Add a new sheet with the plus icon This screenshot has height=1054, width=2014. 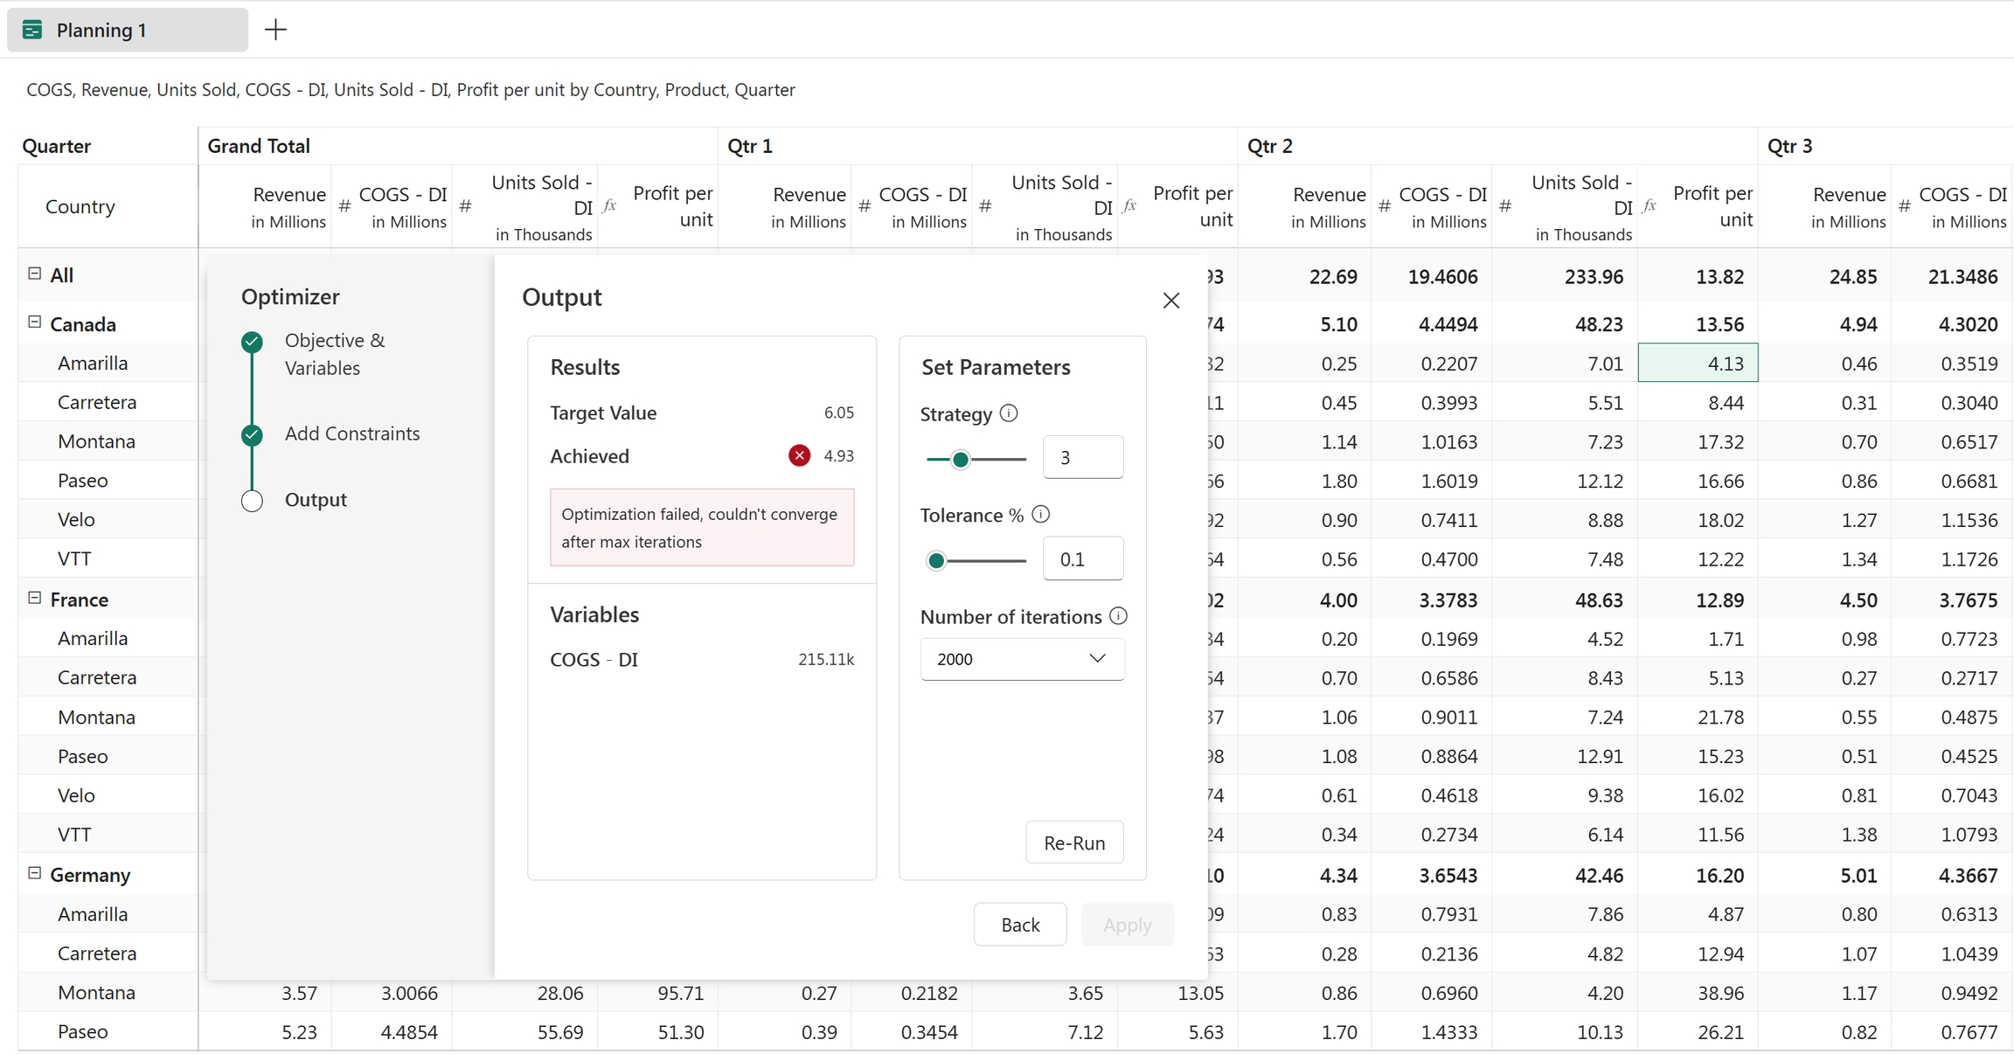point(275,30)
